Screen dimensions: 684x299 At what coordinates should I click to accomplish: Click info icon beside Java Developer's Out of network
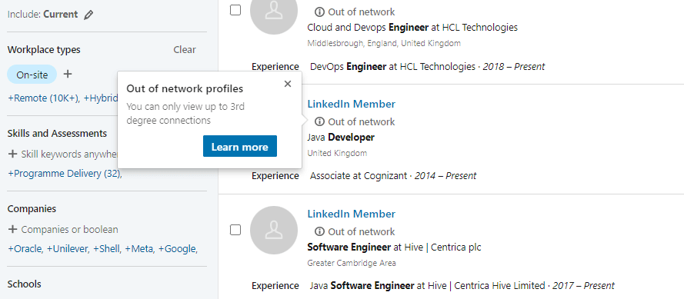coord(320,121)
